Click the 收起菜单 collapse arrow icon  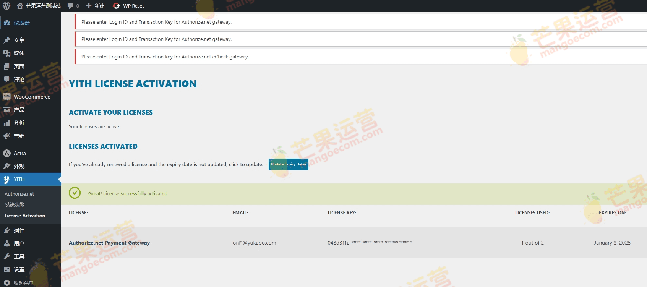[7, 283]
